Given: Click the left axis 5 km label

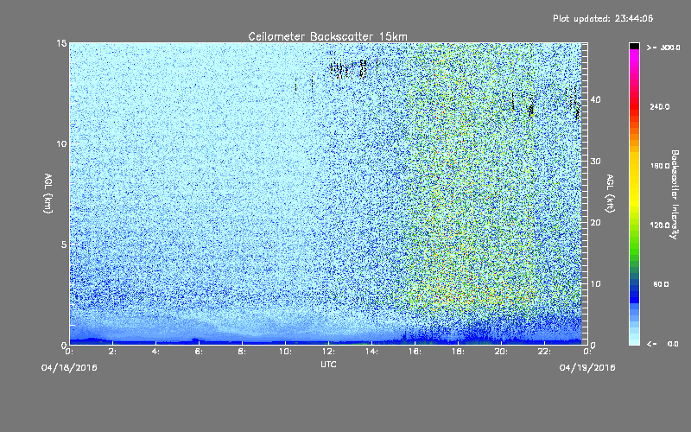Looking at the screenshot, I should point(64,245).
